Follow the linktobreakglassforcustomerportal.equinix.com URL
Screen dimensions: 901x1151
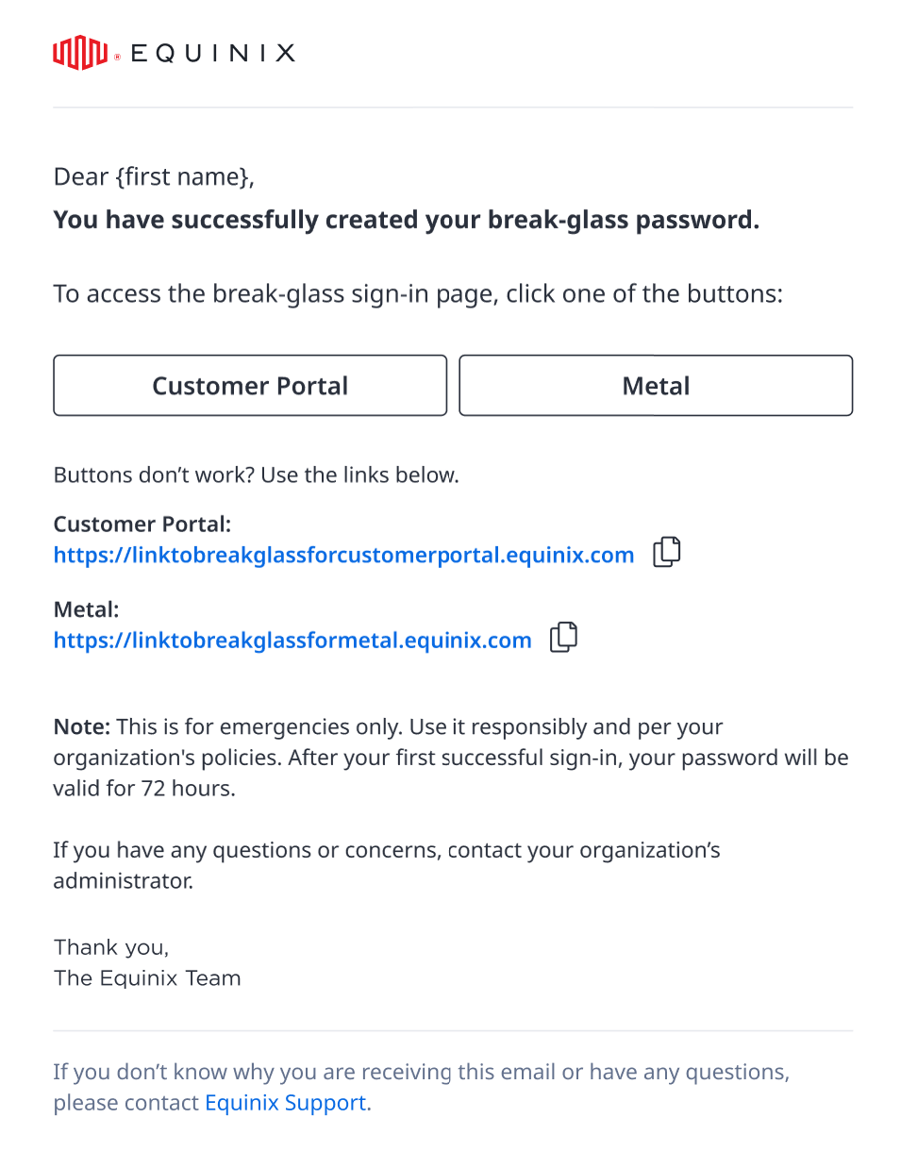tap(343, 555)
